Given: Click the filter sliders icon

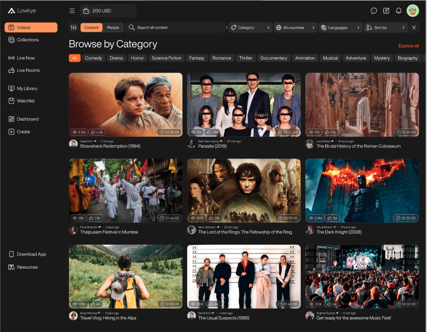Looking at the screenshot, I should pyautogui.click(x=73, y=27).
